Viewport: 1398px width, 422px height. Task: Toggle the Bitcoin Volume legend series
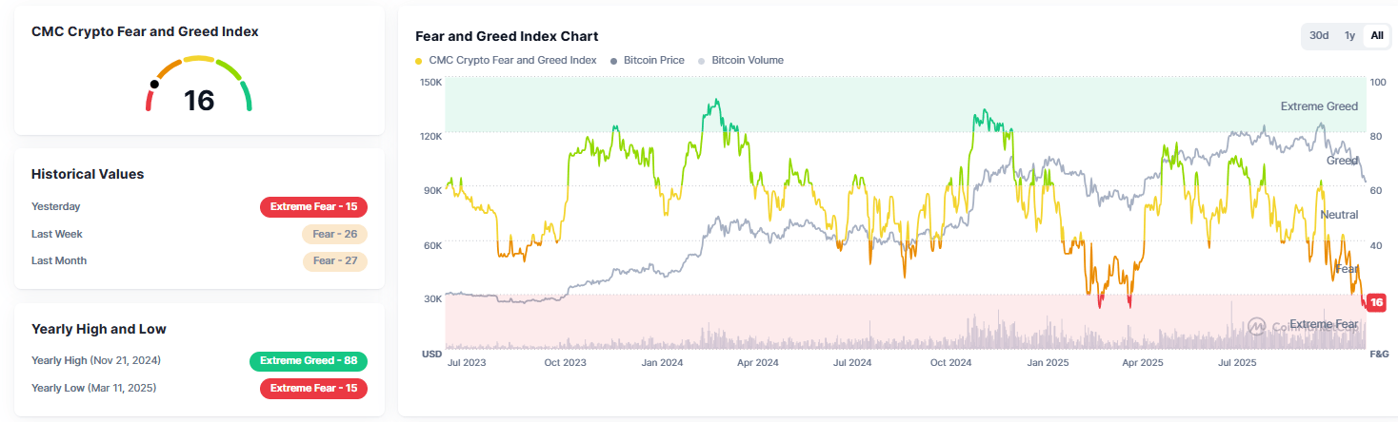(x=747, y=61)
